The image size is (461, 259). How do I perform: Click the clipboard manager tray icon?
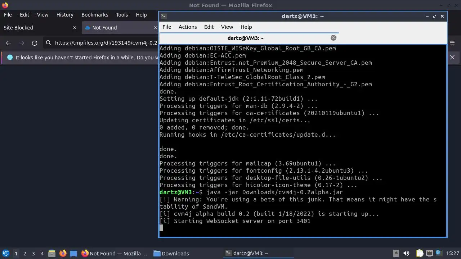tap(420, 253)
